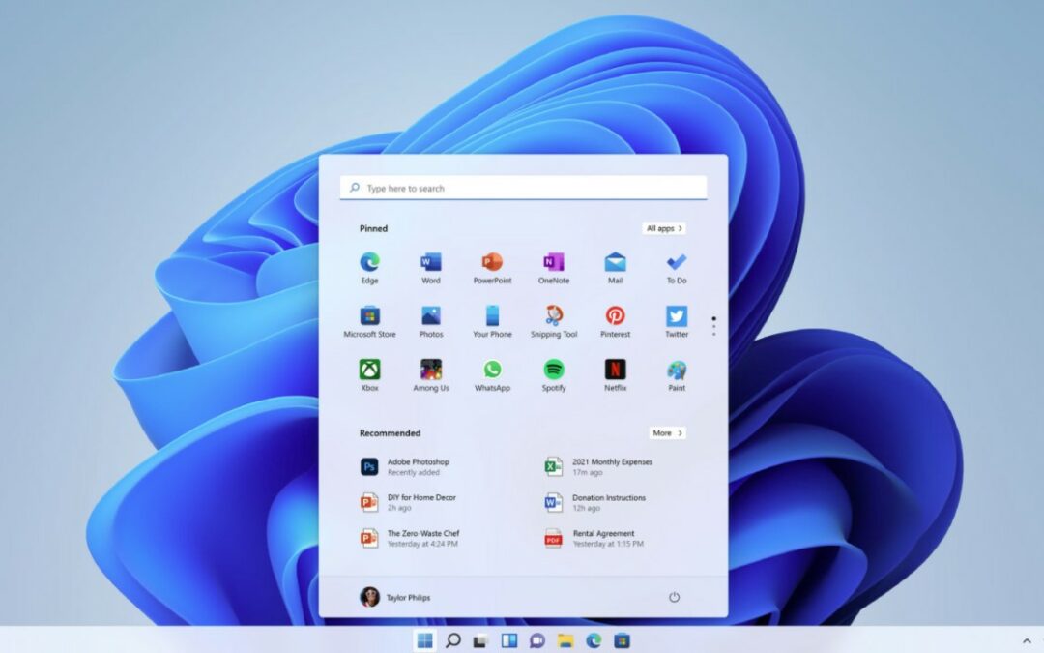The width and height of the screenshot is (1044, 653).
Task: Launch the Snipping Tool
Action: tap(553, 316)
